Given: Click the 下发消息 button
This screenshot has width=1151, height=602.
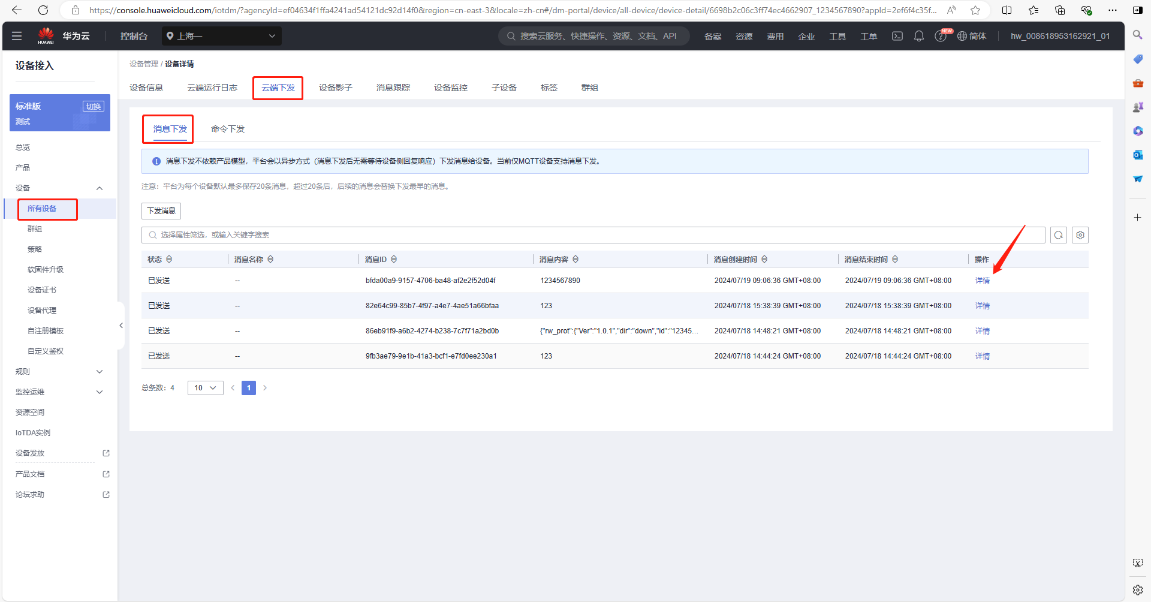Looking at the screenshot, I should [161, 211].
